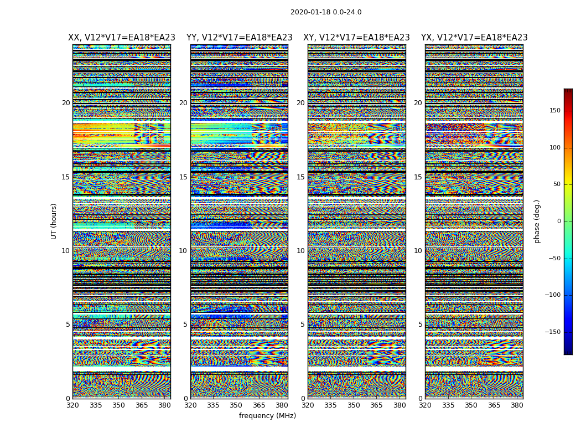Viewport: 581px width, 443px height.
Task: Click the 50 colorbar tick label
Action: coord(557,184)
